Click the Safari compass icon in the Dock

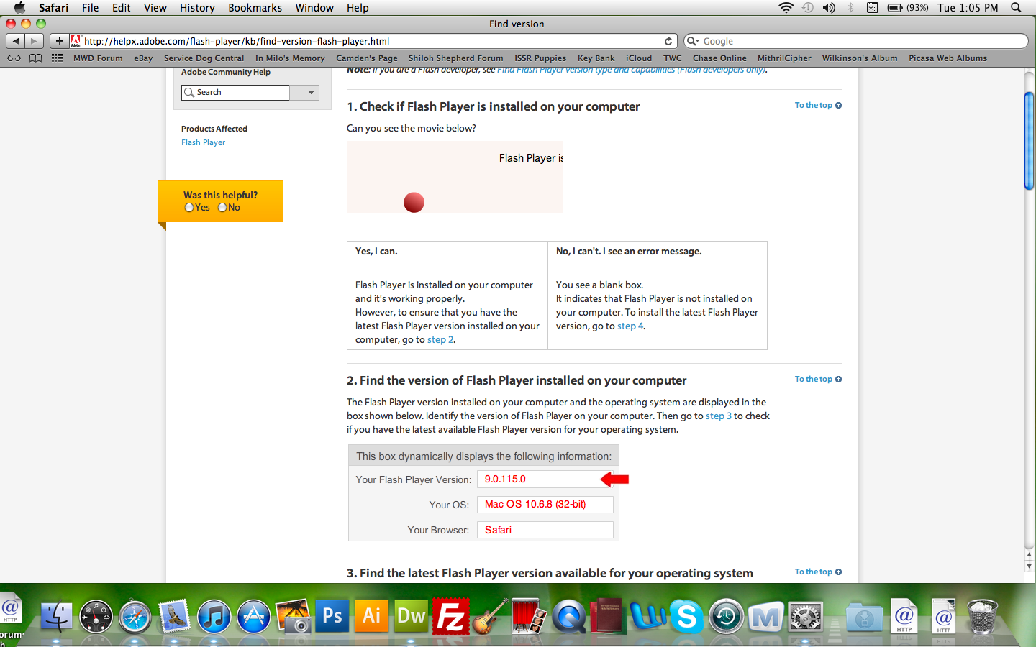(x=135, y=617)
